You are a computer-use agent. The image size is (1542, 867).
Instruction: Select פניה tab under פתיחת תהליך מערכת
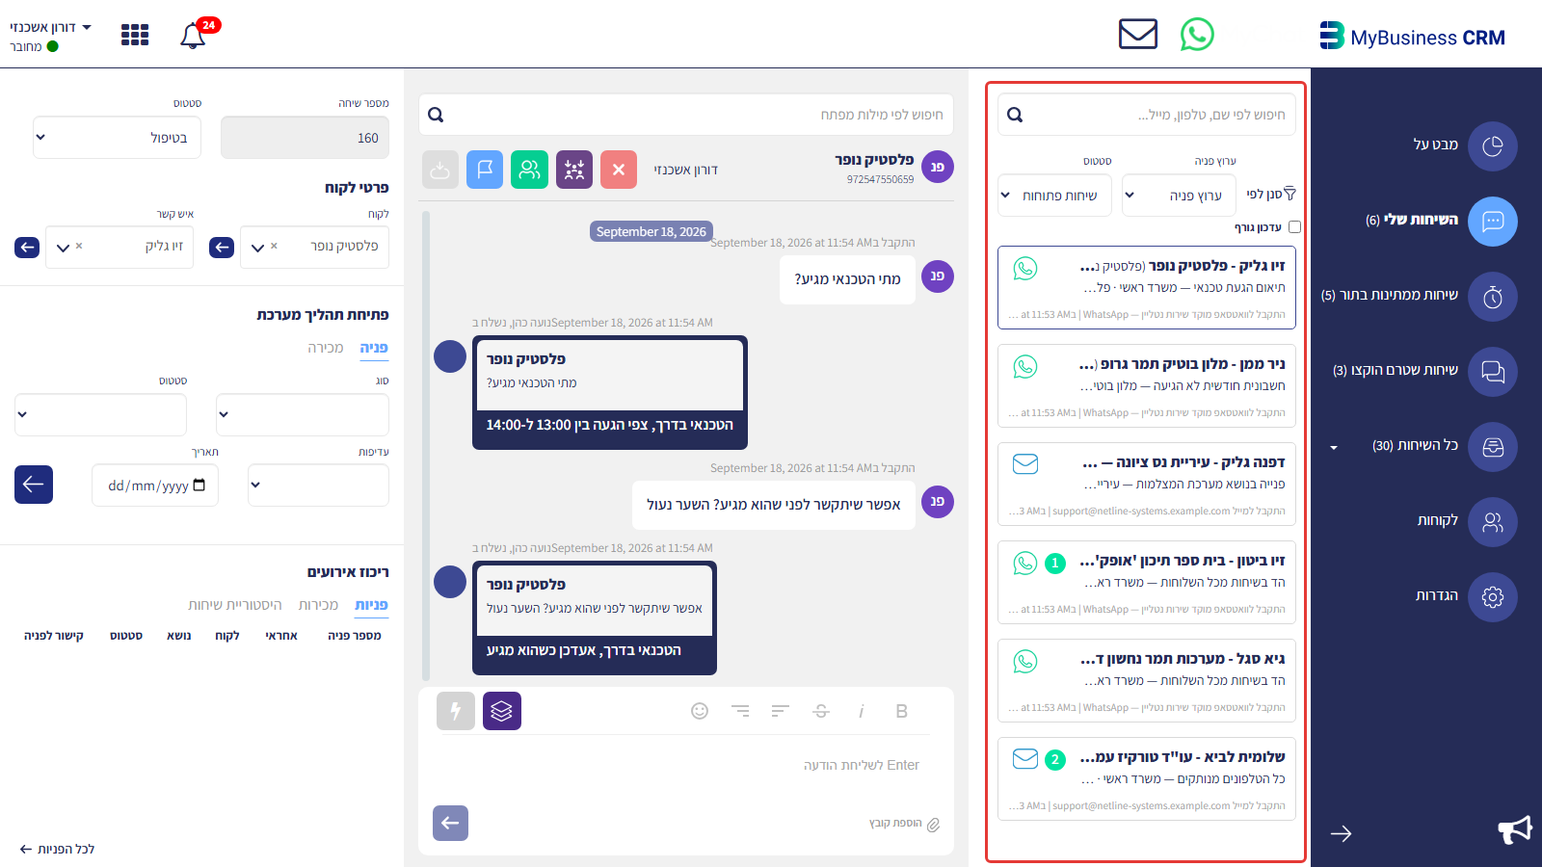(374, 348)
